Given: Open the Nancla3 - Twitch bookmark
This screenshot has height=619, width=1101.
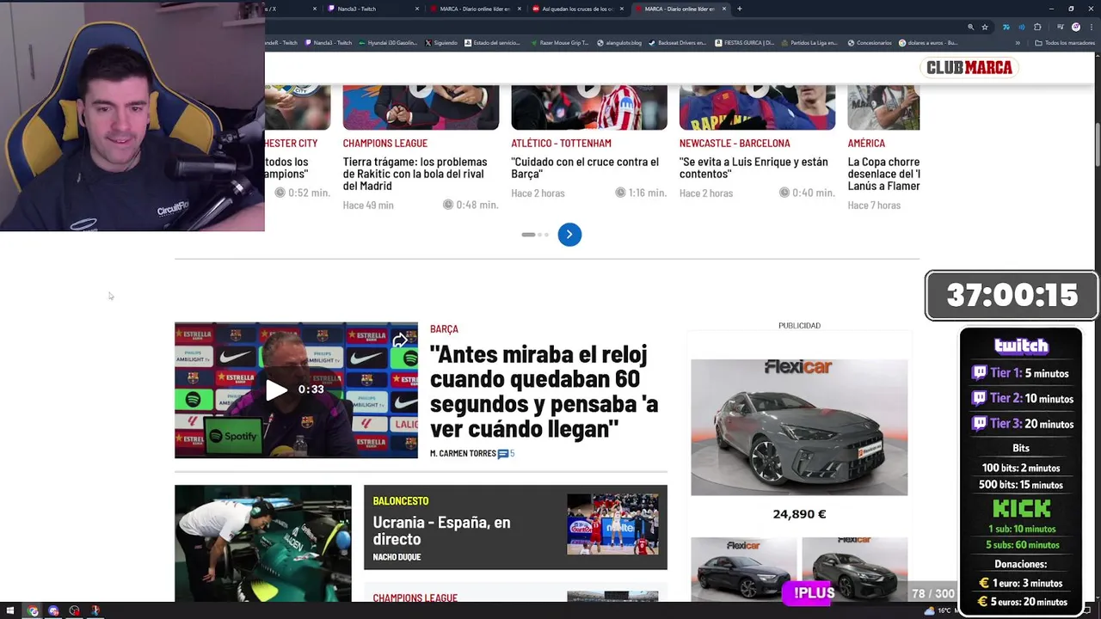Looking at the screenshot, I should point(328,42).
